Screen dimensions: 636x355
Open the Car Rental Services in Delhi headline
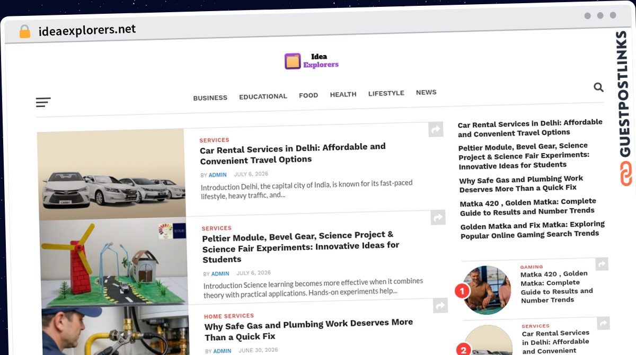(293, 153)
